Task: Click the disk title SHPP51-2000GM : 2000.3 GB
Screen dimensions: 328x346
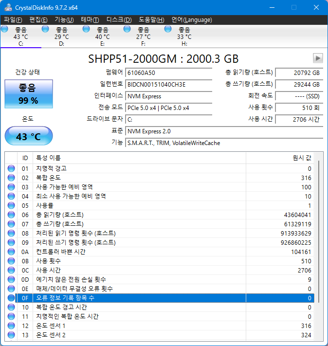Action: click(x=164, y=59)
